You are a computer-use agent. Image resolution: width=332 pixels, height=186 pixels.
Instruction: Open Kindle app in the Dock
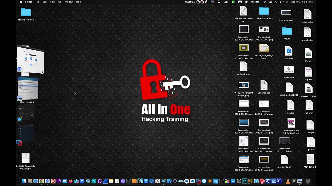(140, 181)
